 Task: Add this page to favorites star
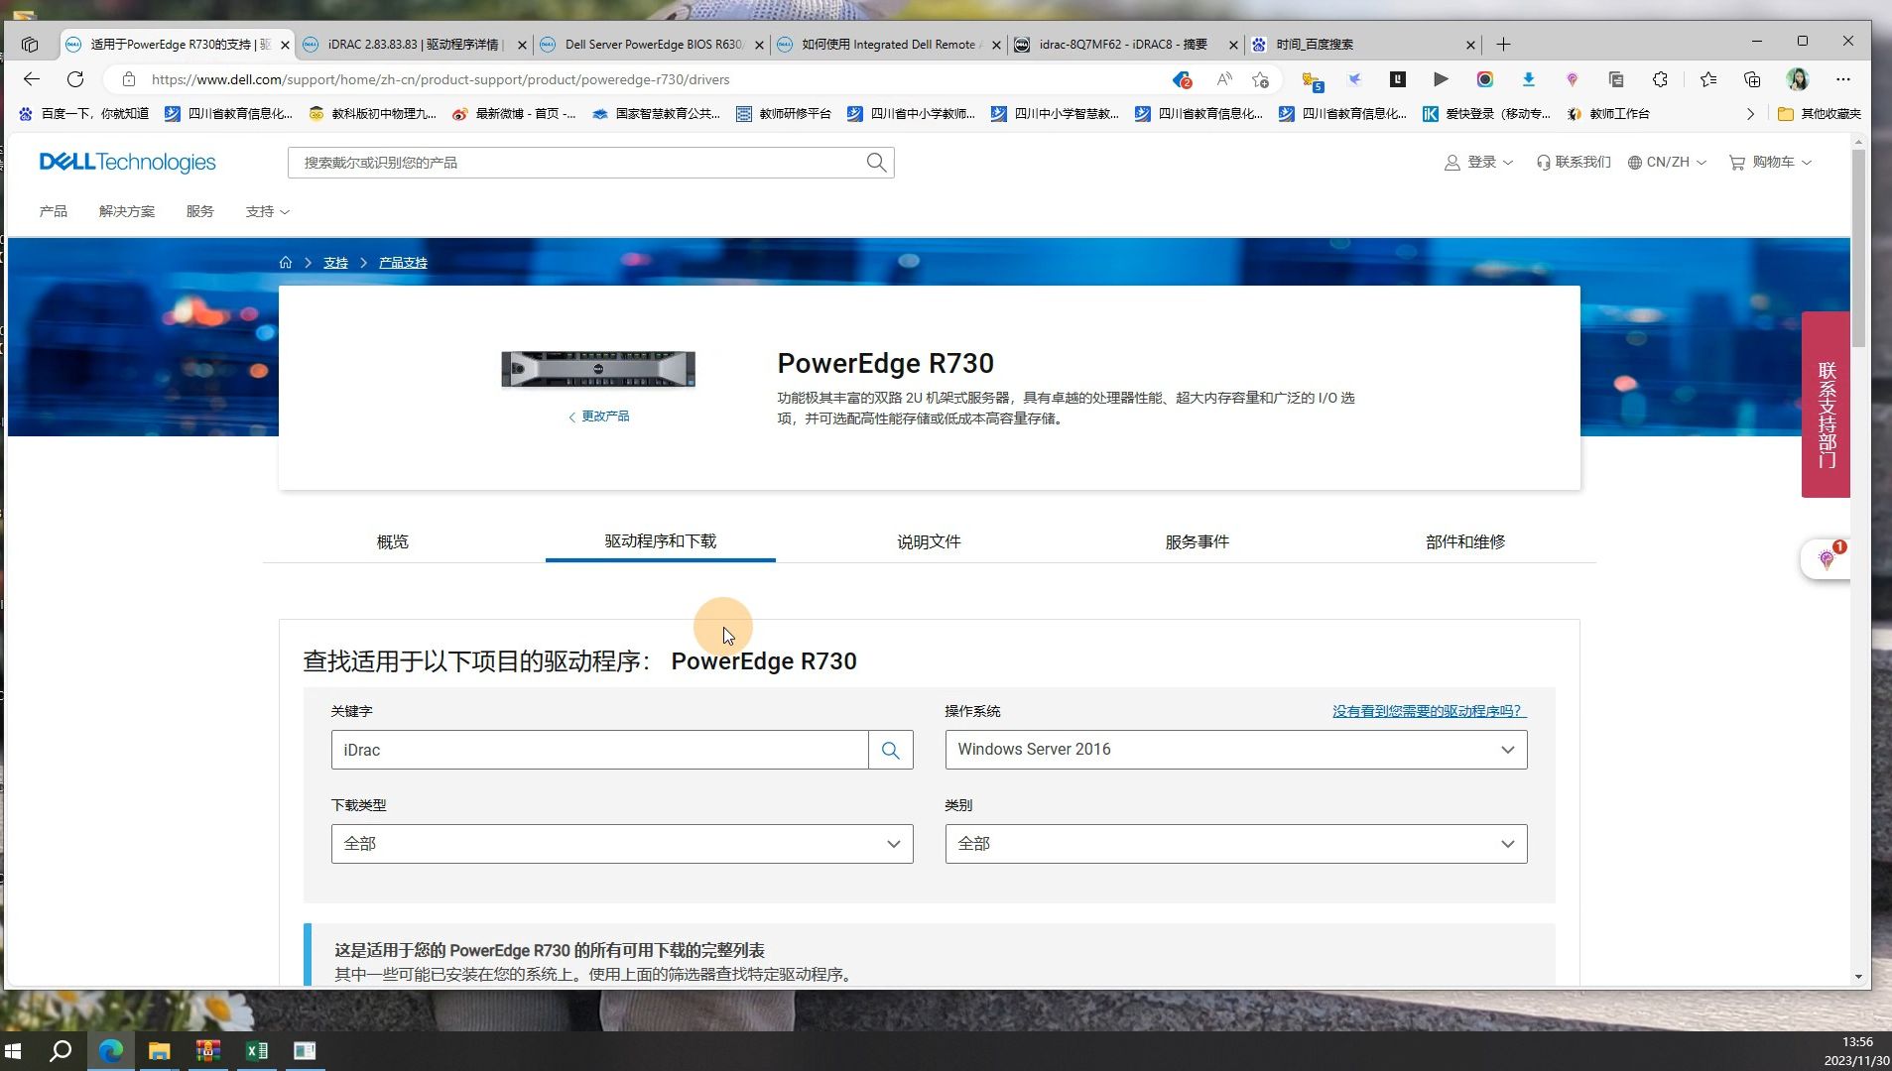[x=1261, y=79]
